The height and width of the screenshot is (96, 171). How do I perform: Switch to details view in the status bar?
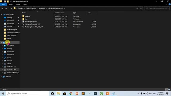click(x=166, y=90)
